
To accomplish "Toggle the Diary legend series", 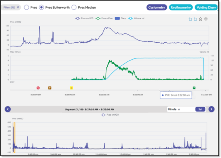I will click(120, 18).
